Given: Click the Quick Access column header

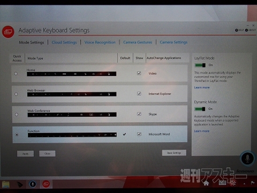Looking at the screenshot, I should 17,58.
